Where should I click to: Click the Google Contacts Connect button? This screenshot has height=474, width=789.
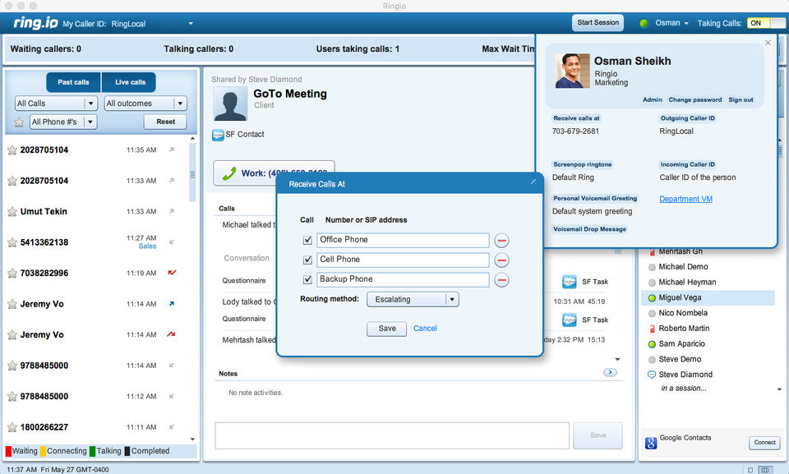(x=764, y=442)
